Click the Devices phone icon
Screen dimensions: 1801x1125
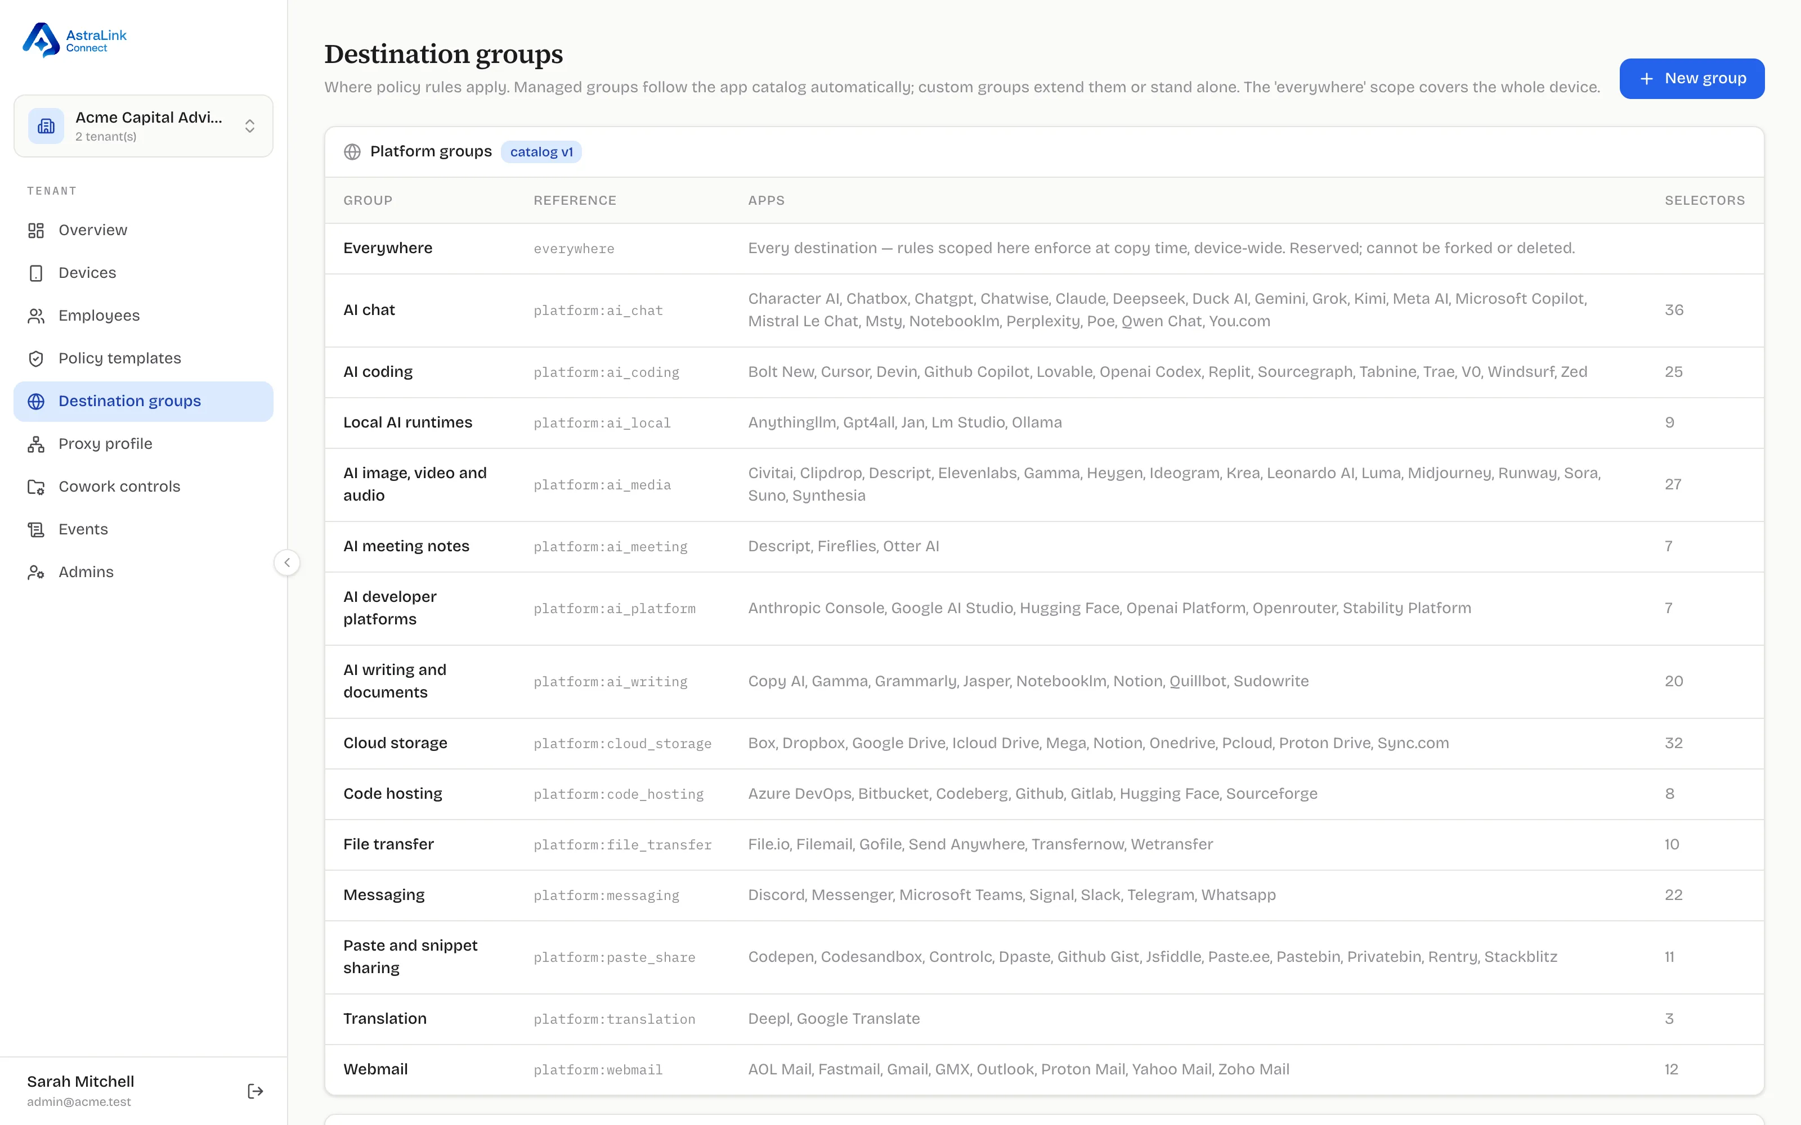click(35, 273)
